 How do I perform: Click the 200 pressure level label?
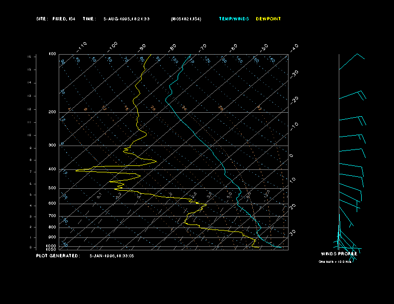click(x=52, y=112)
